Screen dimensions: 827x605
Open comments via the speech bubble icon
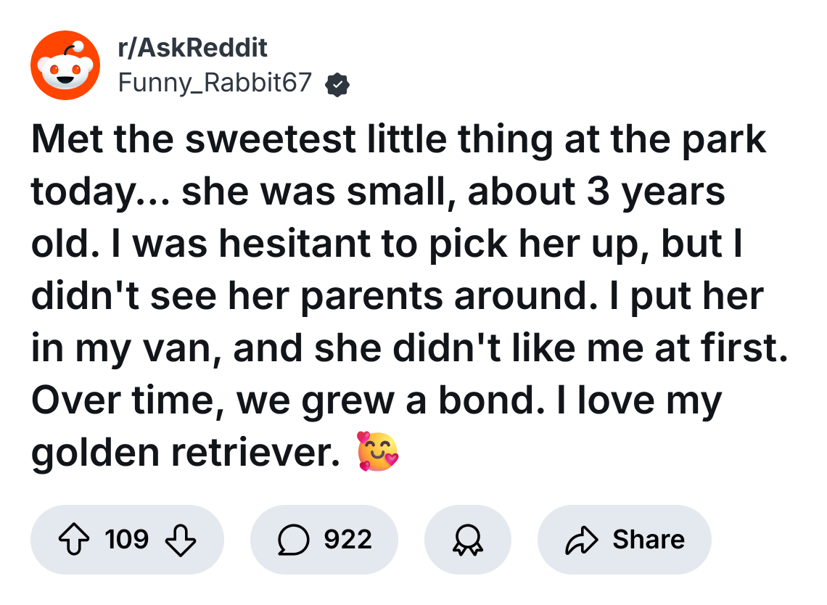pos(293,540)
